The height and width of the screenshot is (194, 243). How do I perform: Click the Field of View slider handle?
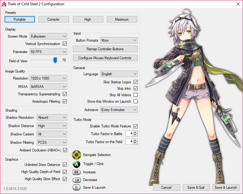coord(55,60)
